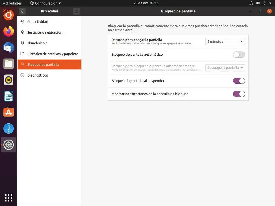The width and height of the screenshot is (275, 206).
Task: Click the Privacidad header title
Action: point(49,11)
